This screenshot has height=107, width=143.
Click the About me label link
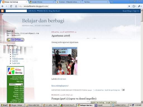click(61, 79)
